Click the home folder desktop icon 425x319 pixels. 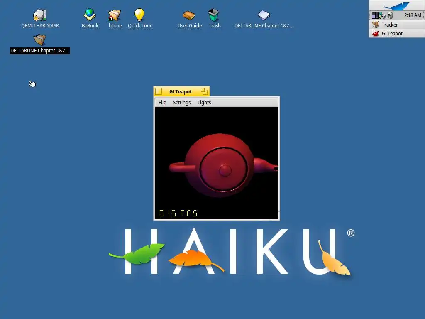click(x=115, y=15)
